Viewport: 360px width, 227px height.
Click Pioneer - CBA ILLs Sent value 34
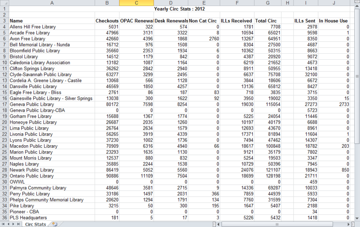coord(306,212)
